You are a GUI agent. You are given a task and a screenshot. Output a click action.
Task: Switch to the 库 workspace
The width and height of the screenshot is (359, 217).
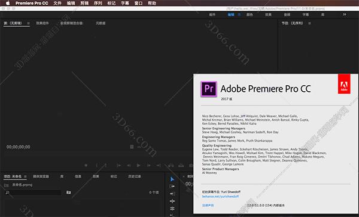(x=323, y=14)
